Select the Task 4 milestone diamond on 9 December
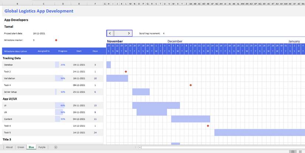305x153 pixels. click(191, 85)
